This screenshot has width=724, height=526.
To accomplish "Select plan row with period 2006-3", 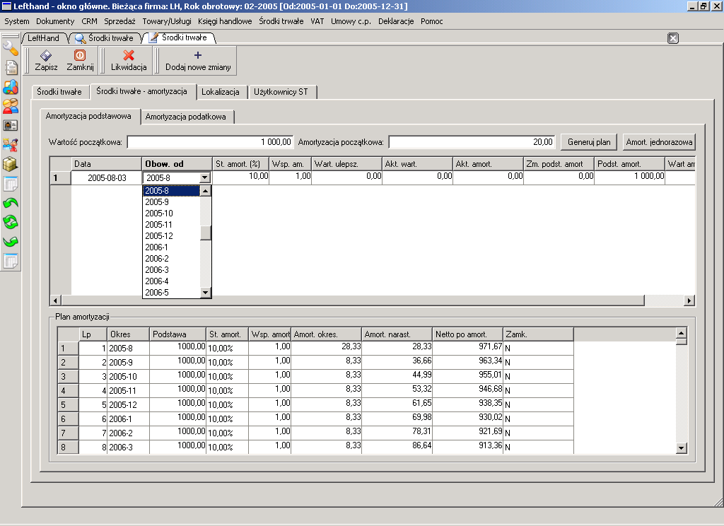I will (x=315, y=447).
